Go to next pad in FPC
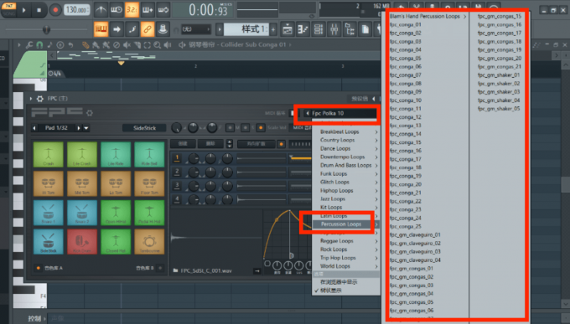 tap(79, 128)
